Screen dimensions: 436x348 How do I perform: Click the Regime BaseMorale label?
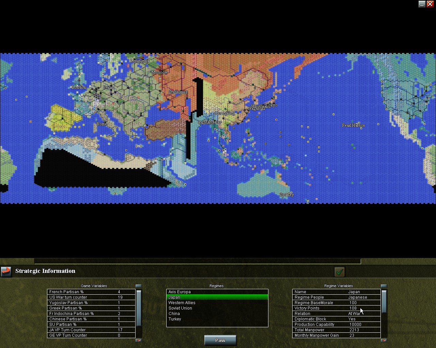314,303
